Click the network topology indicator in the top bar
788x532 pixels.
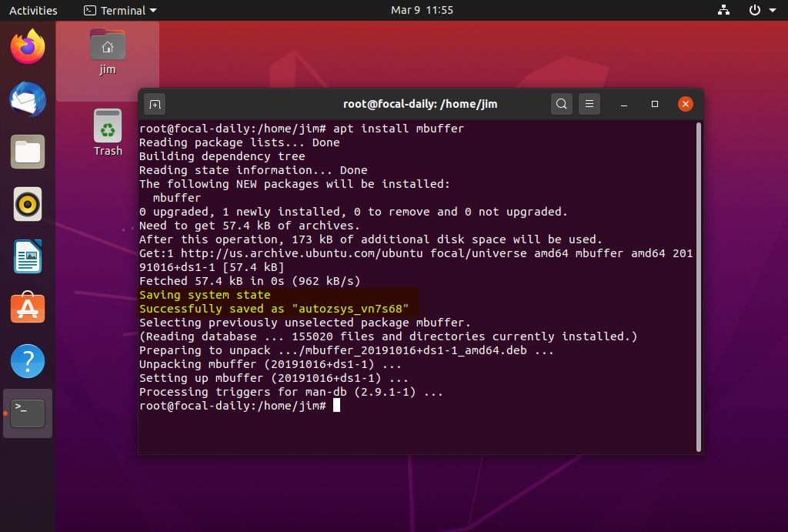pyautogui.click(x=723, y=10)
